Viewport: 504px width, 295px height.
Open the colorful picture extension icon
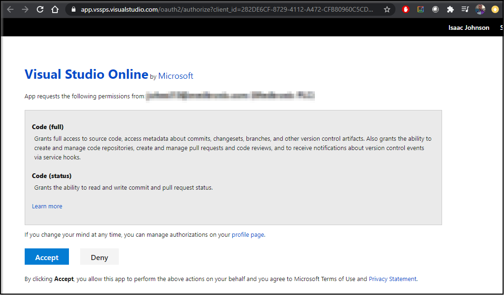(421, 9)
